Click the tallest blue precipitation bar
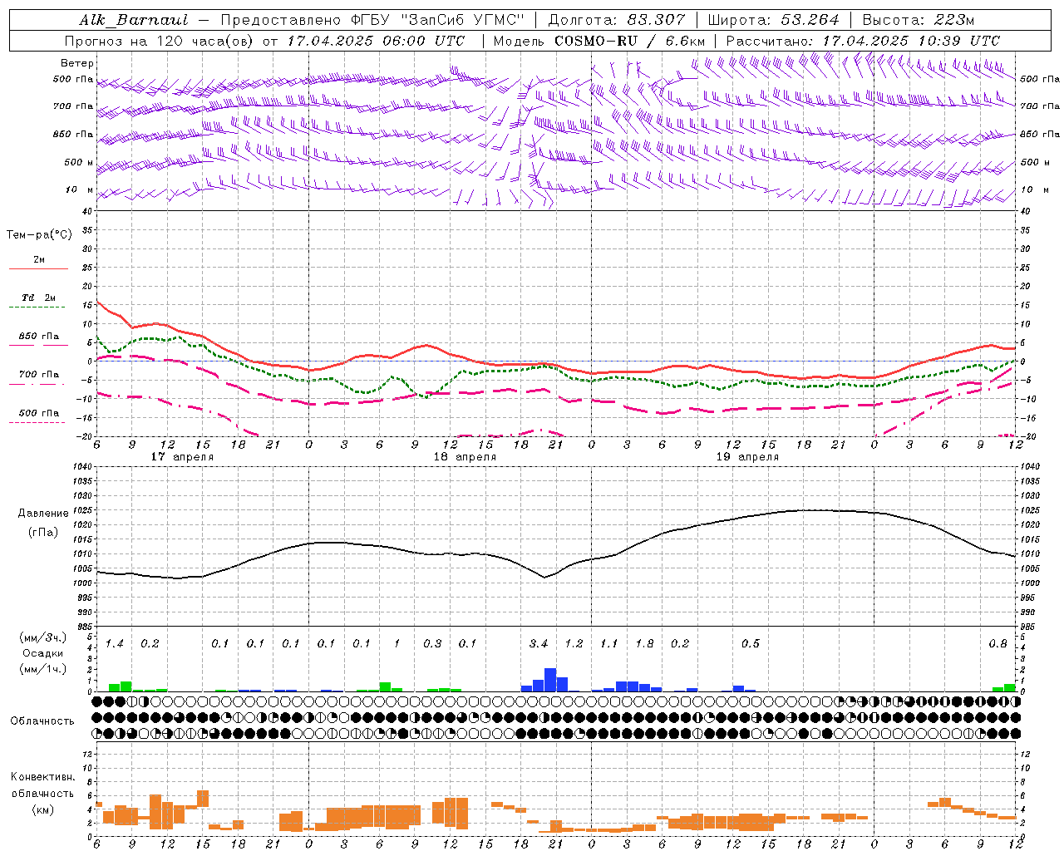Image resolution: width=1064 pixels, height=851 pixels. (550, 680)
